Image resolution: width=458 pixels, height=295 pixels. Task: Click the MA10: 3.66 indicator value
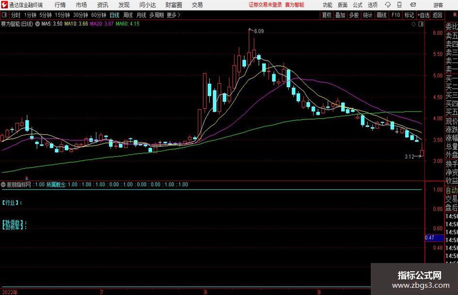(x=76, y=24)
